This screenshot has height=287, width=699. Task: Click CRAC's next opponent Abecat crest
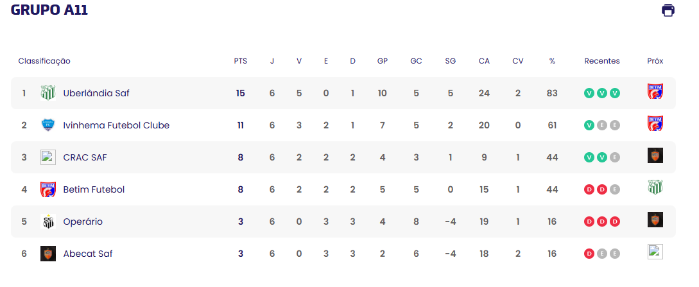[655, 155]
